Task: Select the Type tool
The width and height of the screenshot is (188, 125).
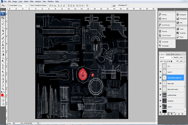Action: 3,68
